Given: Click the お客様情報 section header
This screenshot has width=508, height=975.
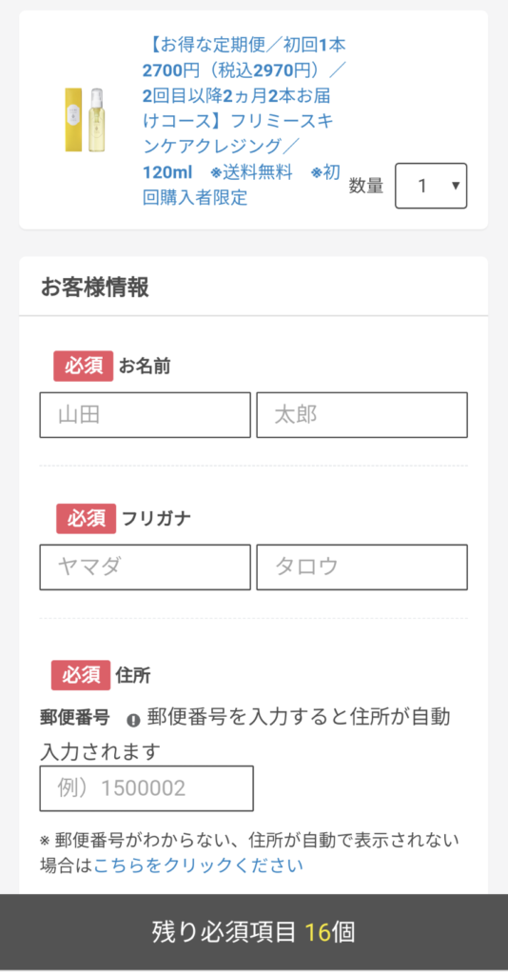Looking at the screenshot, I should (x=95, y=288).
